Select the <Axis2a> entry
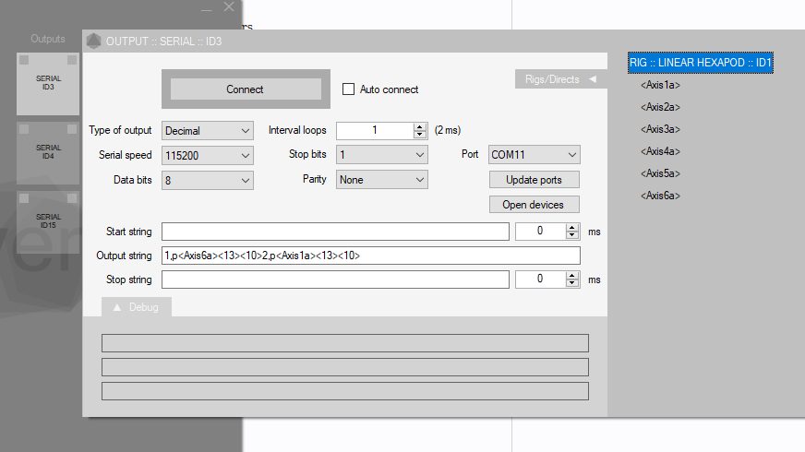The image size is (805, 452). 660,107
